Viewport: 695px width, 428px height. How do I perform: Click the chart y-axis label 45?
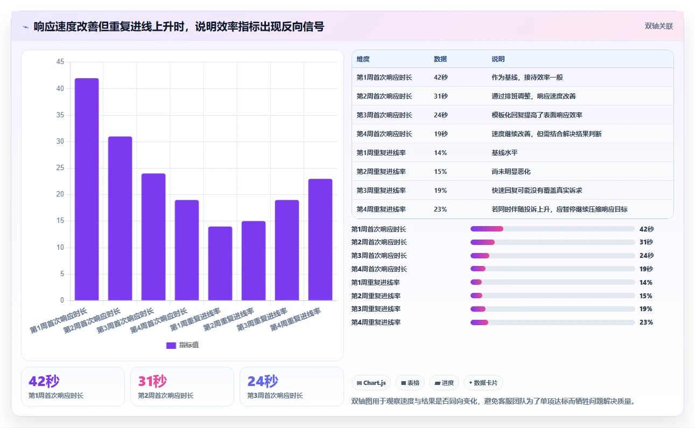[x=60, y=62]
